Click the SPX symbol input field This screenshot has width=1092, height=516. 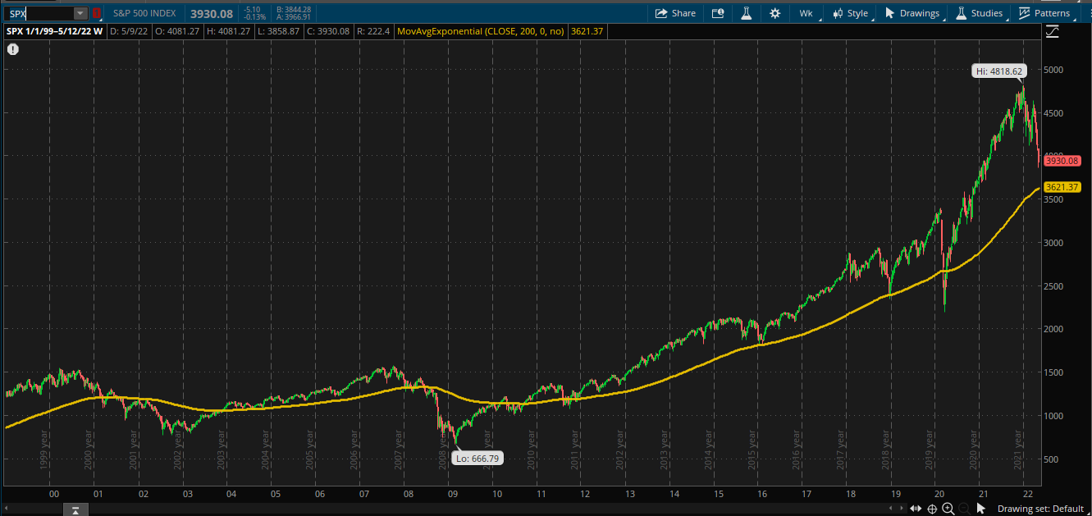point(40,13)
